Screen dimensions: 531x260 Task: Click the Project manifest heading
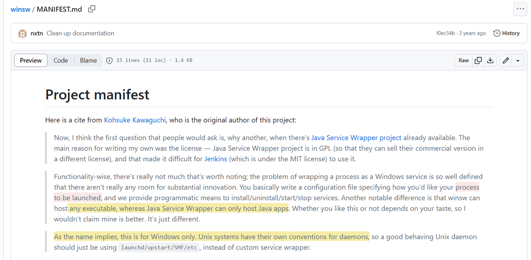click(97, 95)
